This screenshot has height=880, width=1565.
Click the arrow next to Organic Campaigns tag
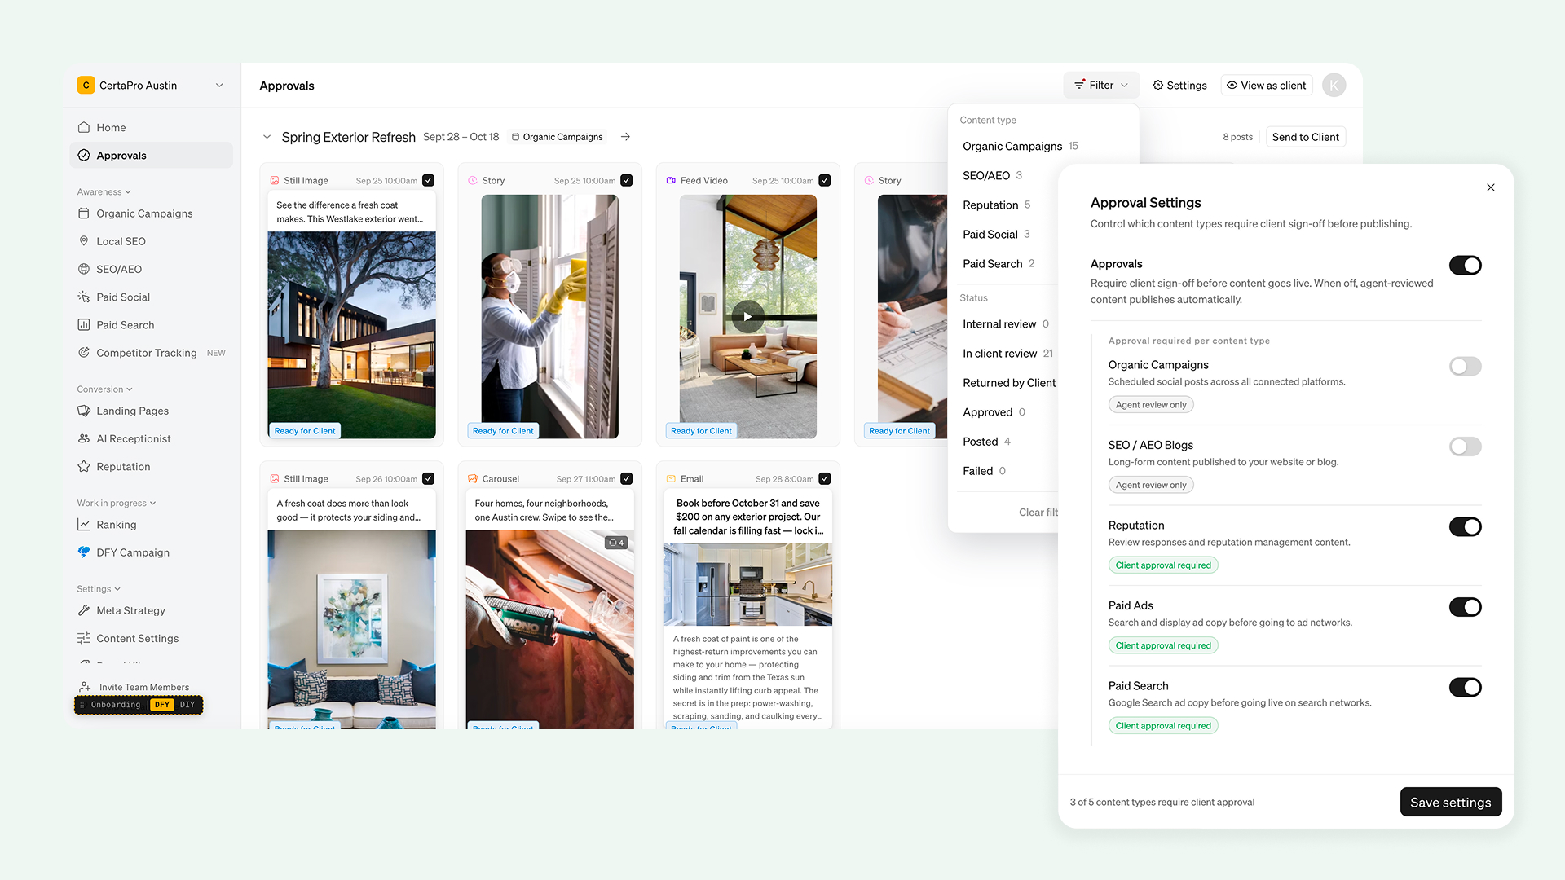pyautogui.click(x=625, y=137)
